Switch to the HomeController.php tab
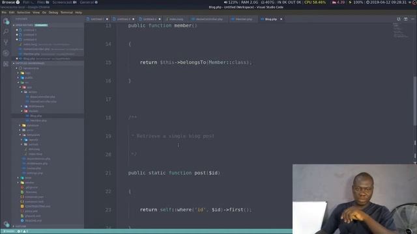Screen dimensions: 417x234 (208, 19)
